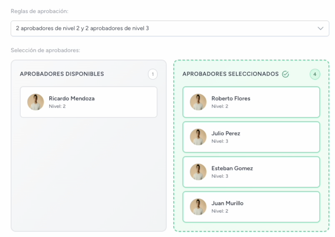This screenshot has width=335, height=237.
Task: Click Juan Murillo's avatar photo
Action: coord(198,207)
